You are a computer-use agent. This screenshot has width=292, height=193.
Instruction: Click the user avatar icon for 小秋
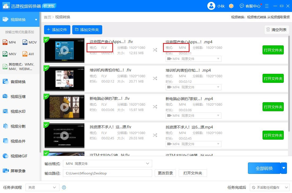click(211, 6)
